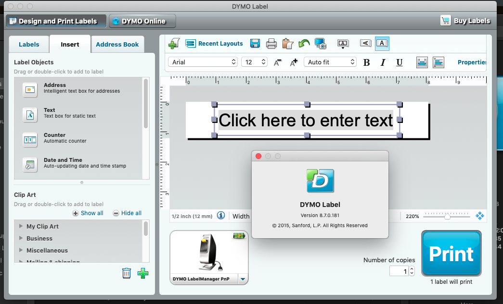Click the Counter object icon
This screenshot has height=304, width=503.
point(30,140)
